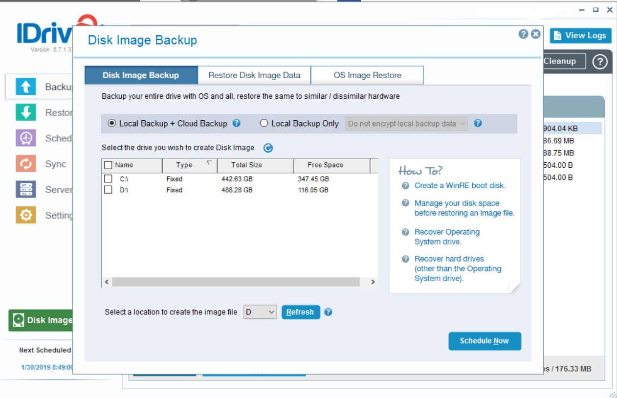Open the Settings gear icon
The image size is (617, 398).
click(x=25, y=215)
